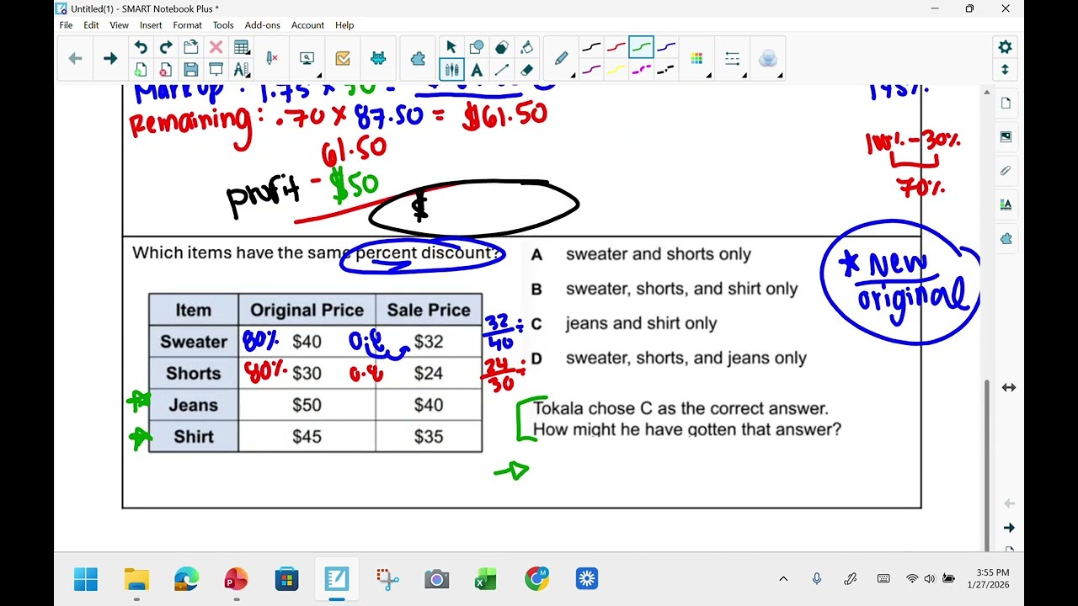Toggle sidebar position with horizontal double arrow

(1008, 387)
